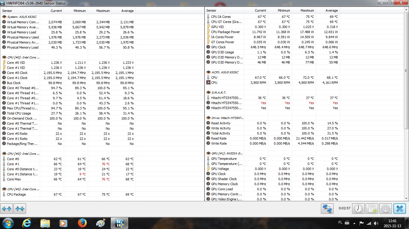409x229 pixels.
Task: Click the thermometer icon beside CPU IA Cores
Action: pos(208,17)
